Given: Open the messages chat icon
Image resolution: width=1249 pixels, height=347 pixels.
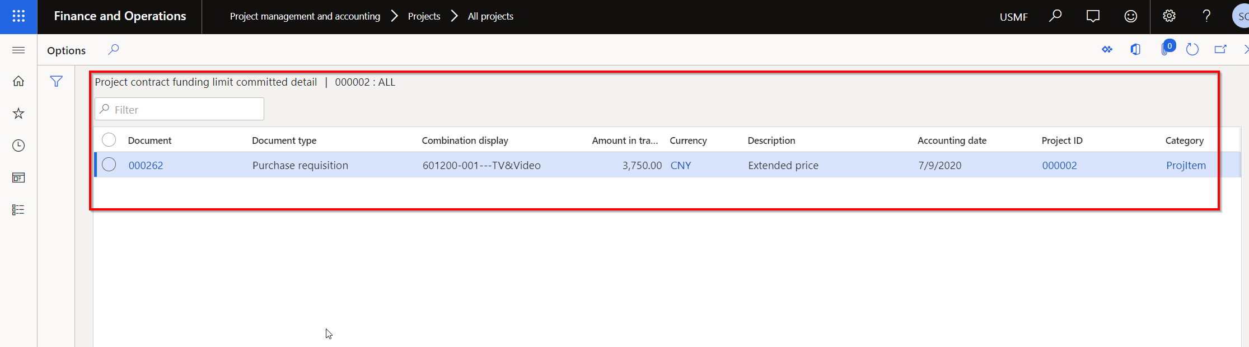Looking at the screenshot, I should coord(1093,16).
